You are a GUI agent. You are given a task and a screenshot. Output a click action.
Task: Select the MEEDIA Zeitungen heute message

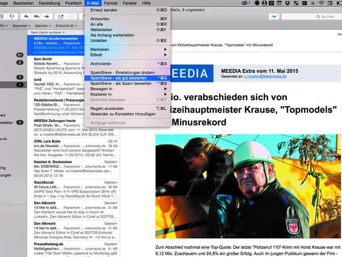(73, 128)
